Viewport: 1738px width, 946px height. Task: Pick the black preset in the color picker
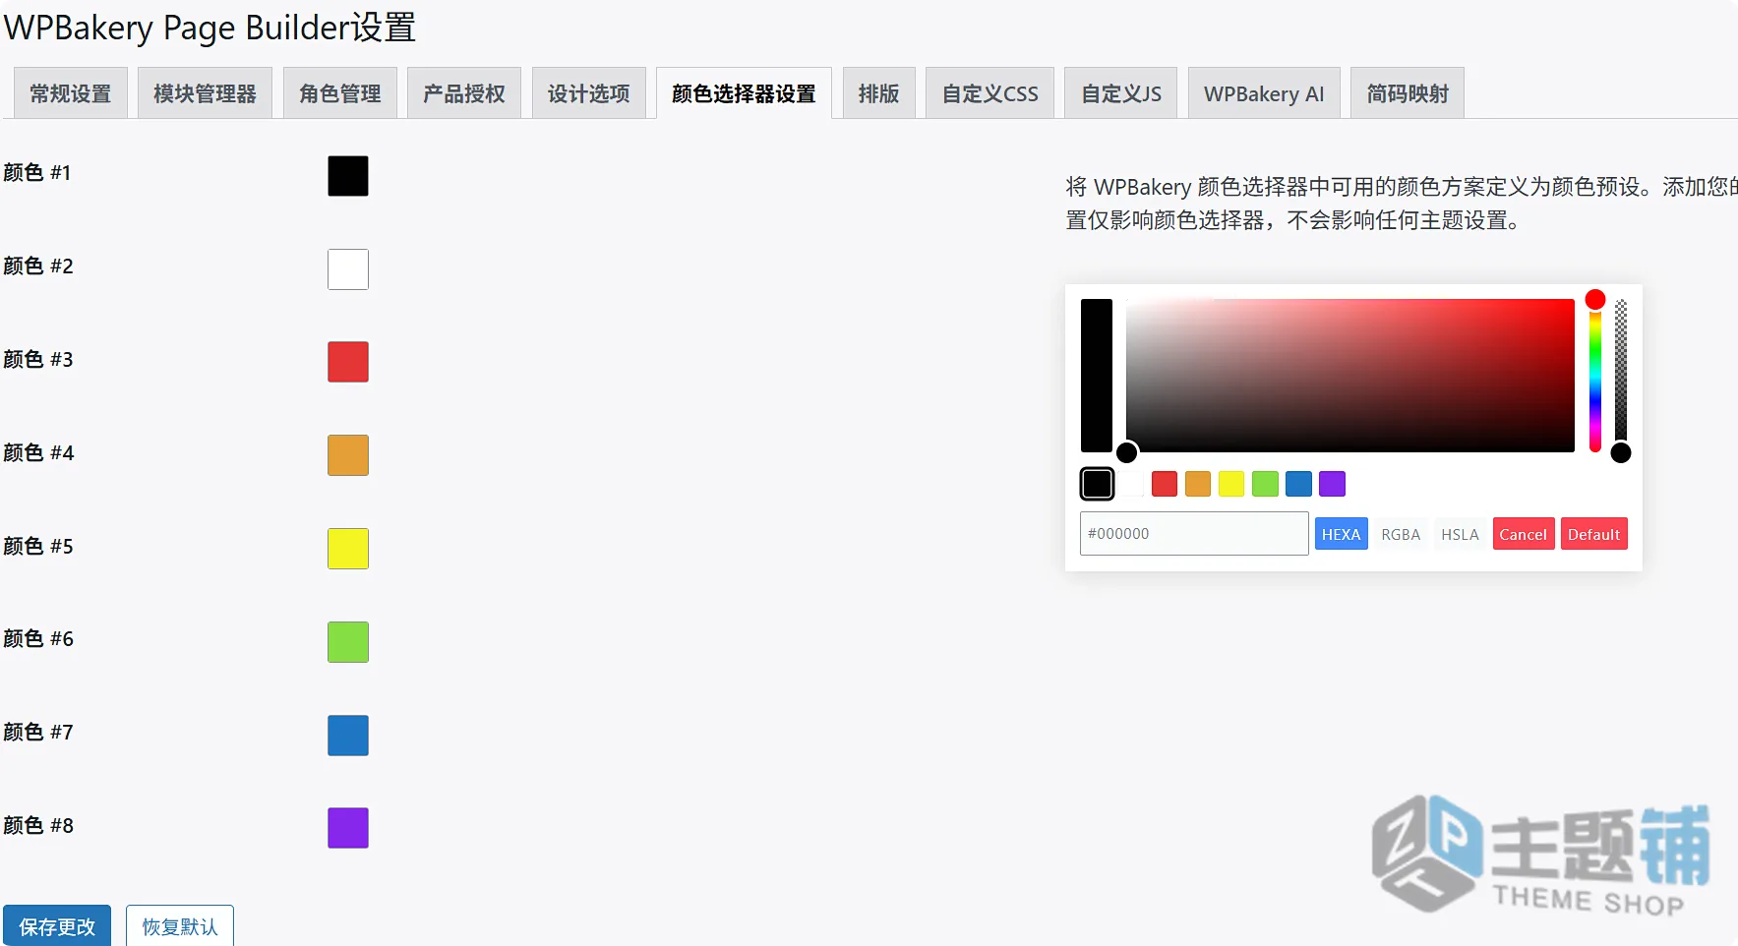[1098, 484]
